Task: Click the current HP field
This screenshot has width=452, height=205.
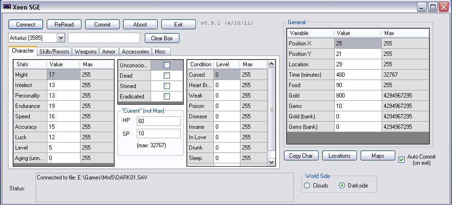Action: point(159,121)
